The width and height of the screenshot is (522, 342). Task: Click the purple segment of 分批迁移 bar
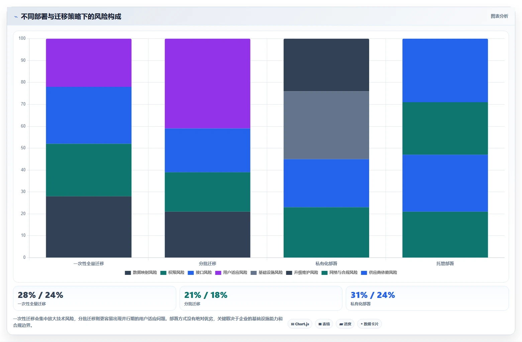(207, 83)
